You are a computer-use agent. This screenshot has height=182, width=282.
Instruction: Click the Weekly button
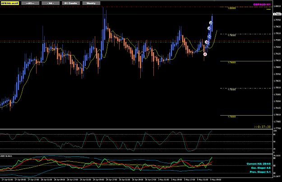[x=91, y=3]
